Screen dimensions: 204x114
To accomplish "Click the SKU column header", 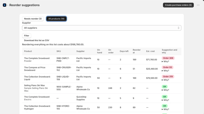I will [59, 51].
